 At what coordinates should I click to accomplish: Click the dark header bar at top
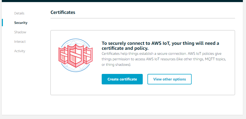123,1
